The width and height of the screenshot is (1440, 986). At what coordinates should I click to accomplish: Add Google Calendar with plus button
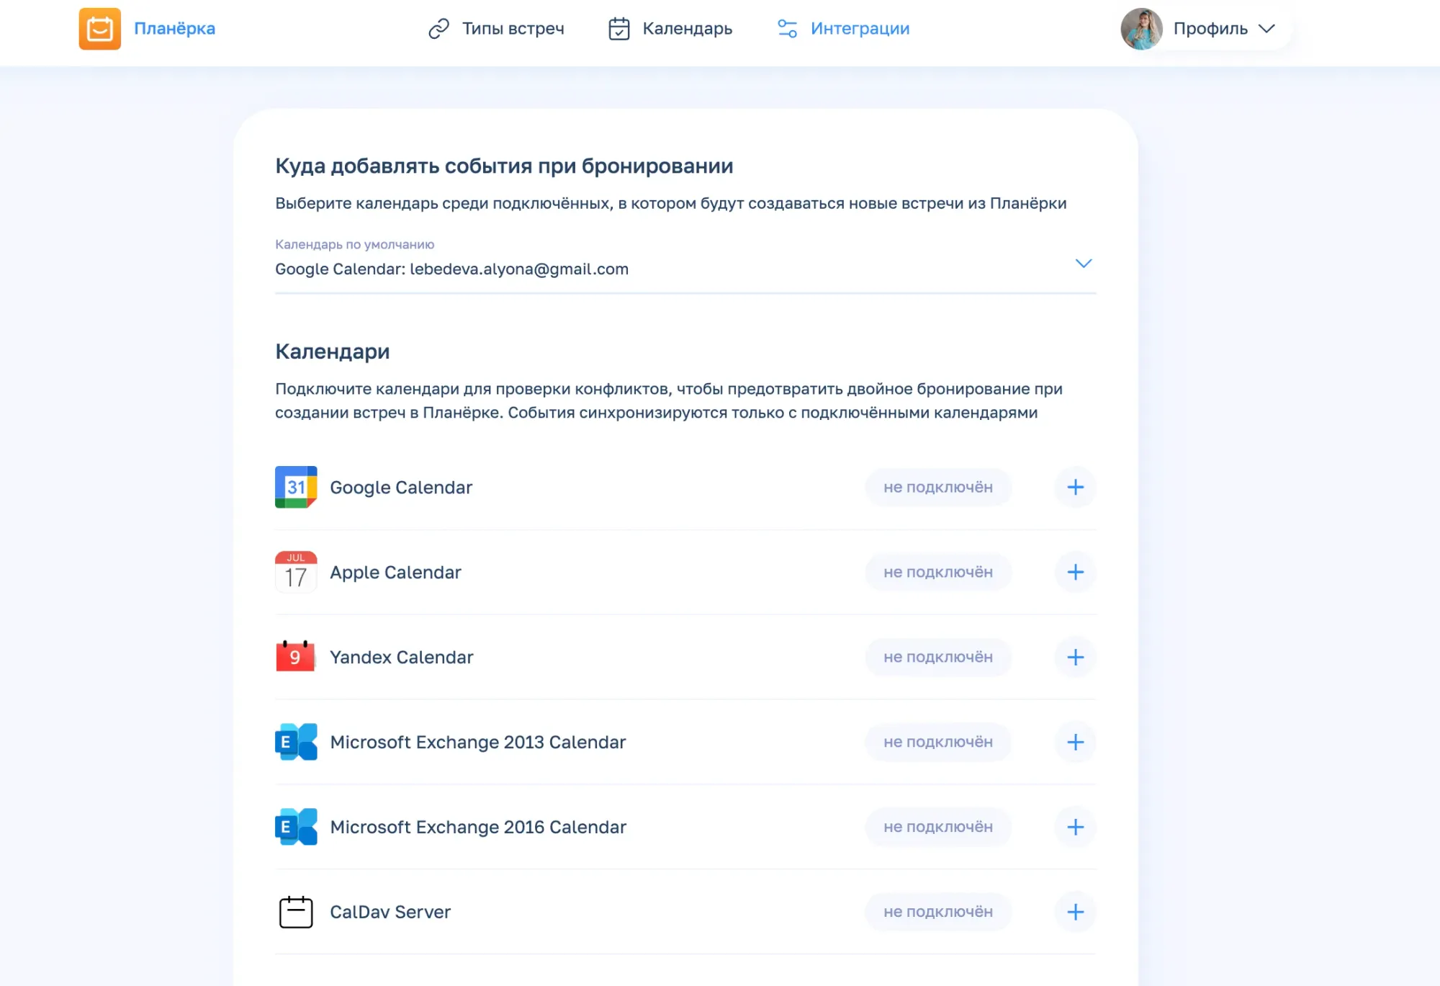[1075, 487]
